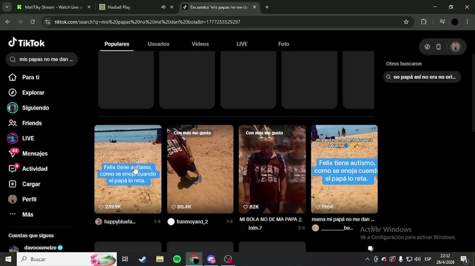Image resolution: width=475 pixels, height=266 pixels.
Task: Click the profile avatar at top right
Action: tap(455, 47)
